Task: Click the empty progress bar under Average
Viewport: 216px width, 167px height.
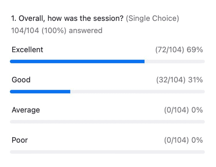Action: 107,122
